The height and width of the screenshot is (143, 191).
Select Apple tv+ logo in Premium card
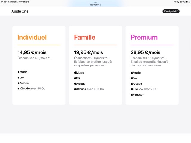[134, 78]
